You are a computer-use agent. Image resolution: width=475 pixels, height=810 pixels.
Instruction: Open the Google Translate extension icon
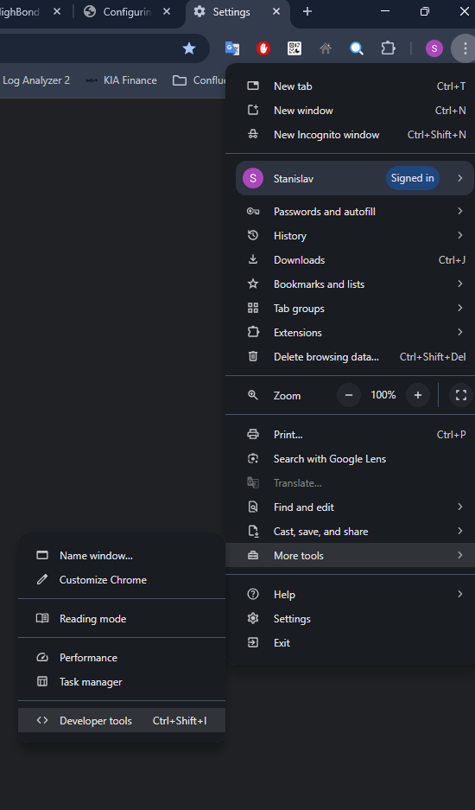pos(232,48)
